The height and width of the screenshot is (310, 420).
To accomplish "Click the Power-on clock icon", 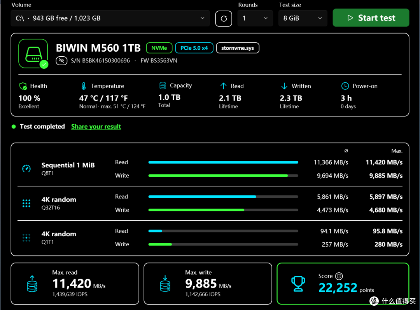I will pos(345,86).
